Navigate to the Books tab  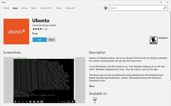pos(59,8)
